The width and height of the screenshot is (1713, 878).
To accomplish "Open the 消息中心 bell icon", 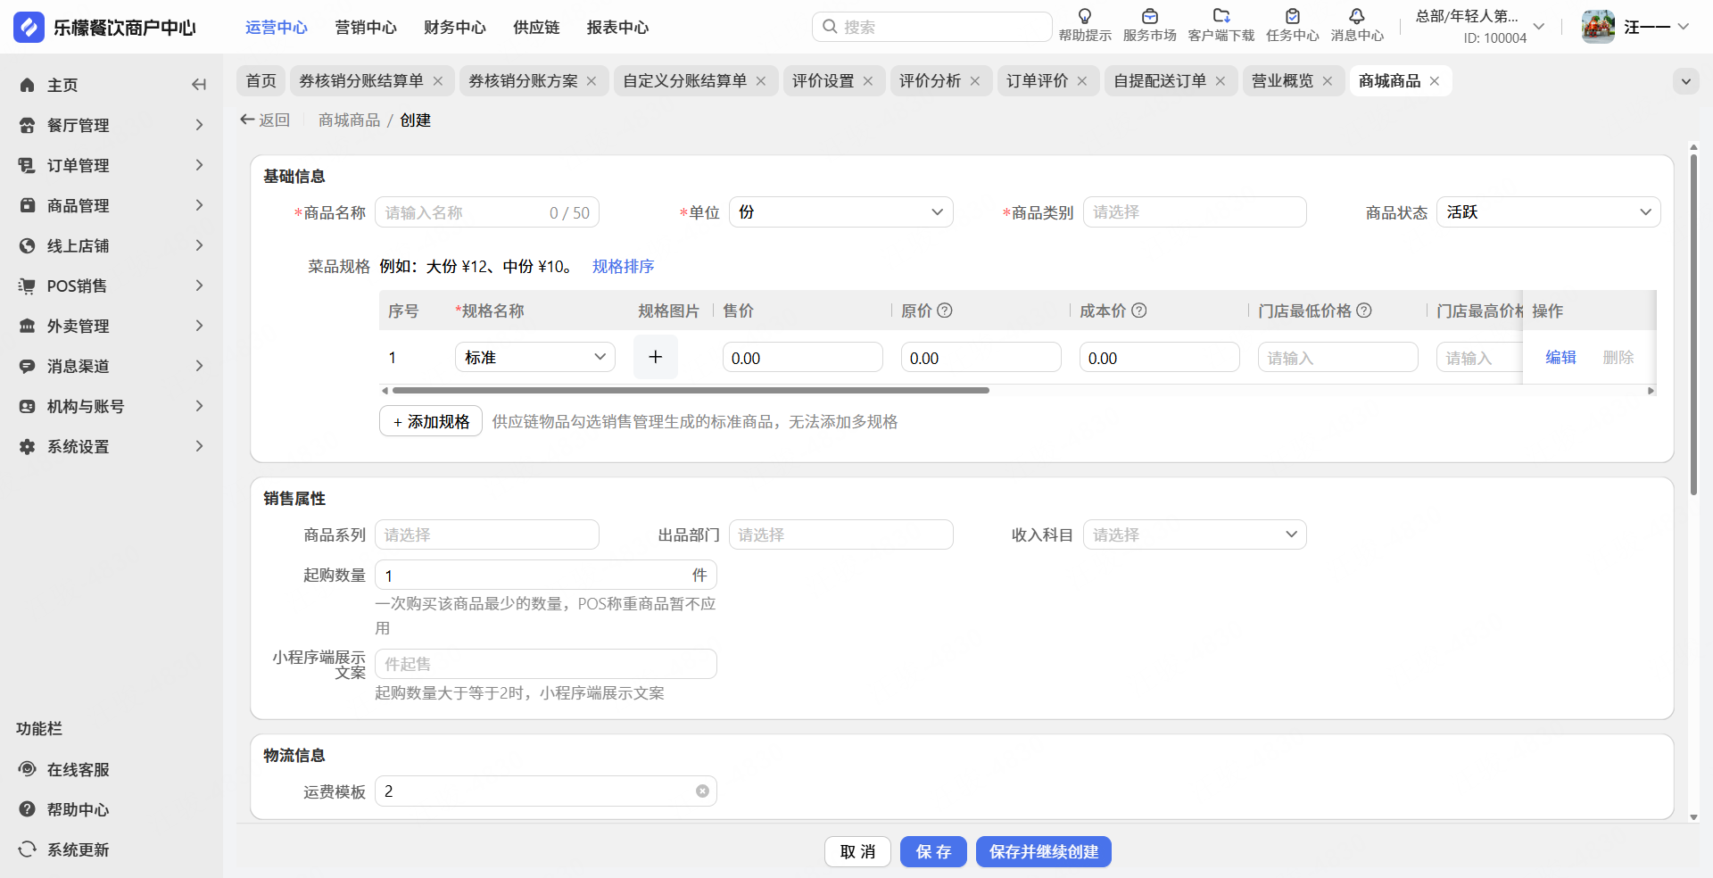I will [1356, 17].
